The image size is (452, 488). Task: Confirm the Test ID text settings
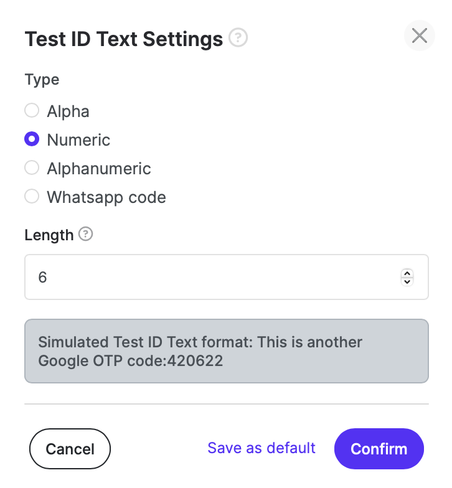click(x=379, y=448)
